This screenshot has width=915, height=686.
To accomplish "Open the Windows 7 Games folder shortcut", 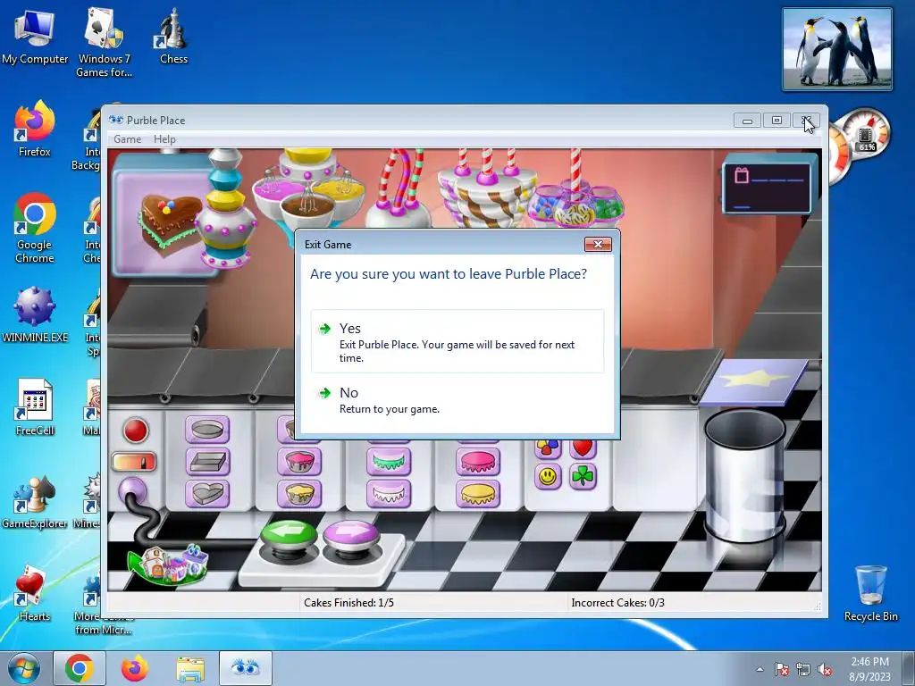I will point(104,42).
